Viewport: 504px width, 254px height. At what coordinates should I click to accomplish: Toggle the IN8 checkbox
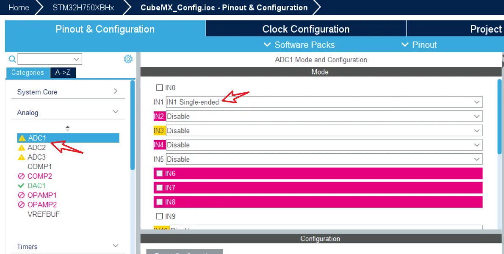159,202
